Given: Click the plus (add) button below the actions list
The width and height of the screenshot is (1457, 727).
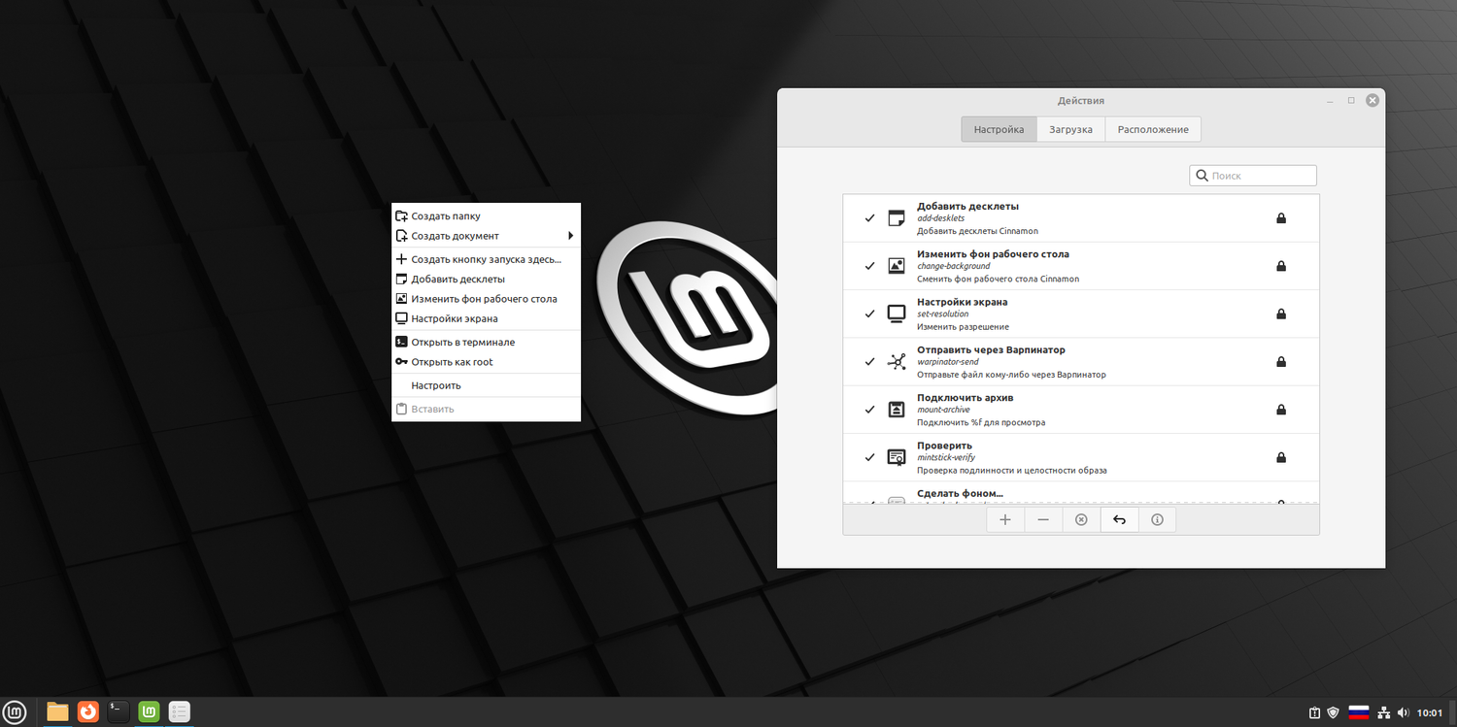Looking at the screenshot, I should click(x=1005, y=520).
